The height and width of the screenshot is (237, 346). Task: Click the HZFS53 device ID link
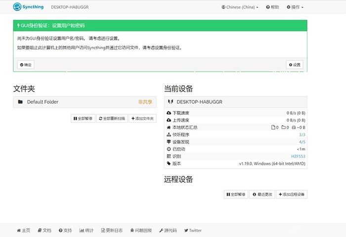click(x=298, y=156)
